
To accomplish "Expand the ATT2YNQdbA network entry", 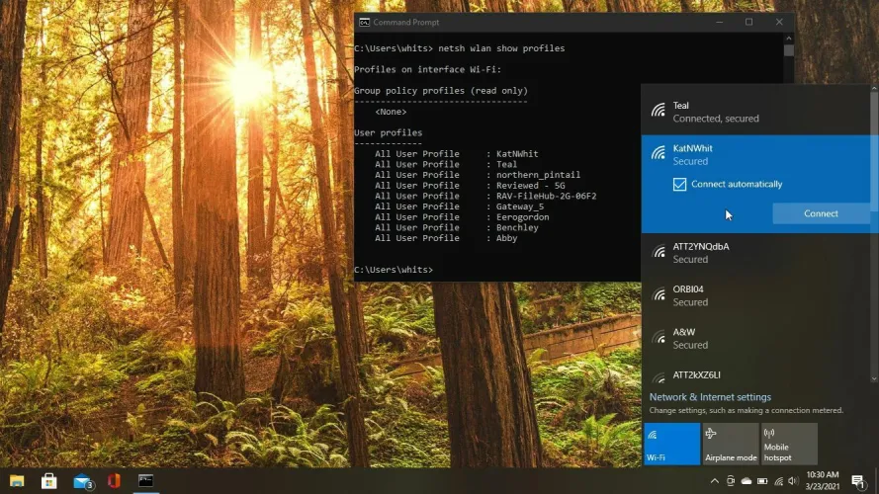I will tap(756, 252).
